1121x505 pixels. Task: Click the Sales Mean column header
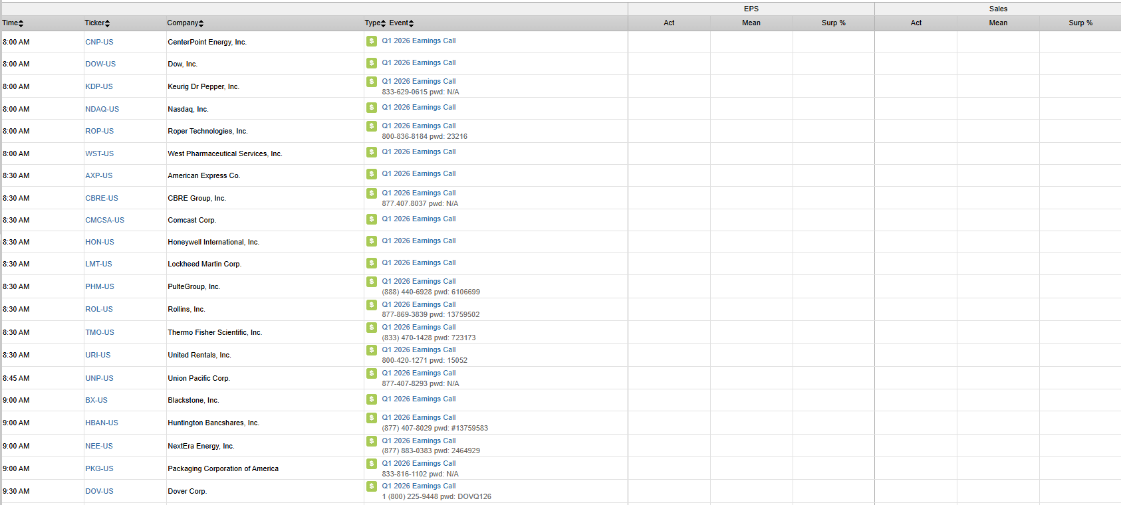click(x=997, y=23)
